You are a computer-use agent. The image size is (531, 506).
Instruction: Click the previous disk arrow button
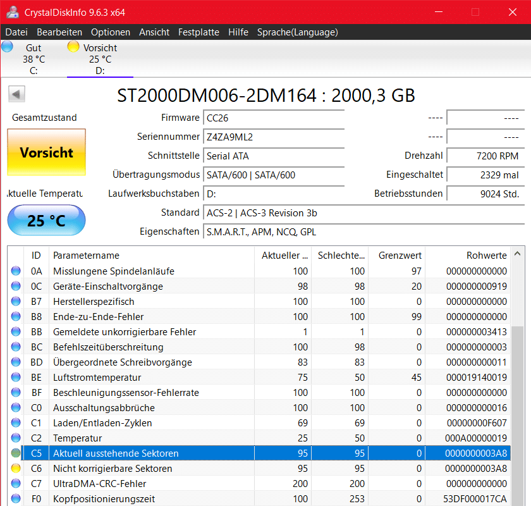click(16, 95)
